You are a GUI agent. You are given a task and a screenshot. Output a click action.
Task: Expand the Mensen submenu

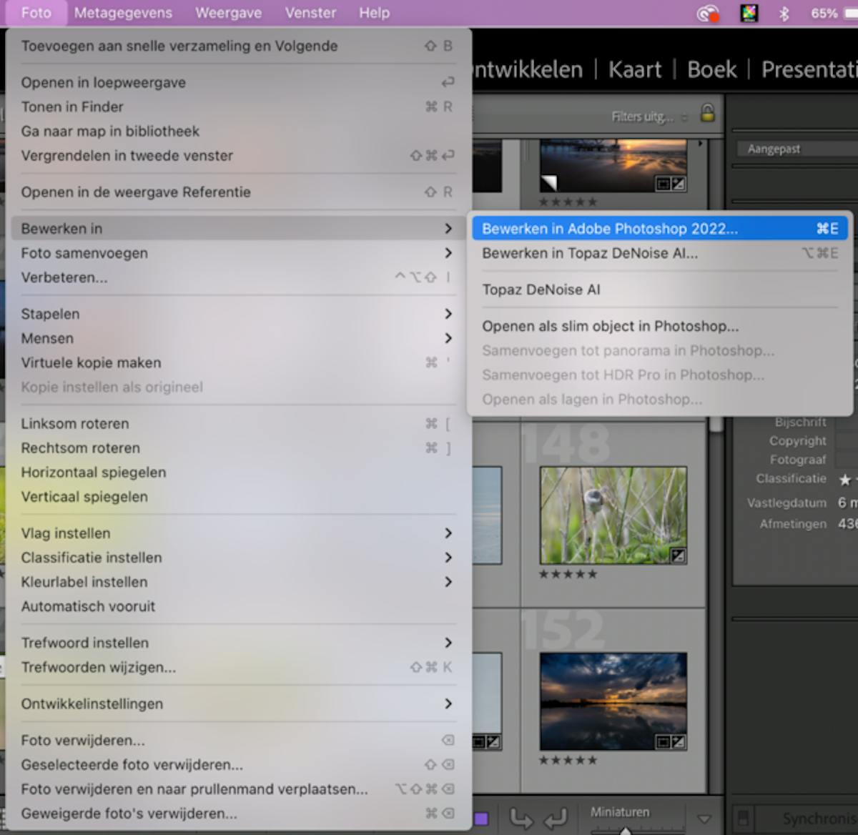coord(238,337)
